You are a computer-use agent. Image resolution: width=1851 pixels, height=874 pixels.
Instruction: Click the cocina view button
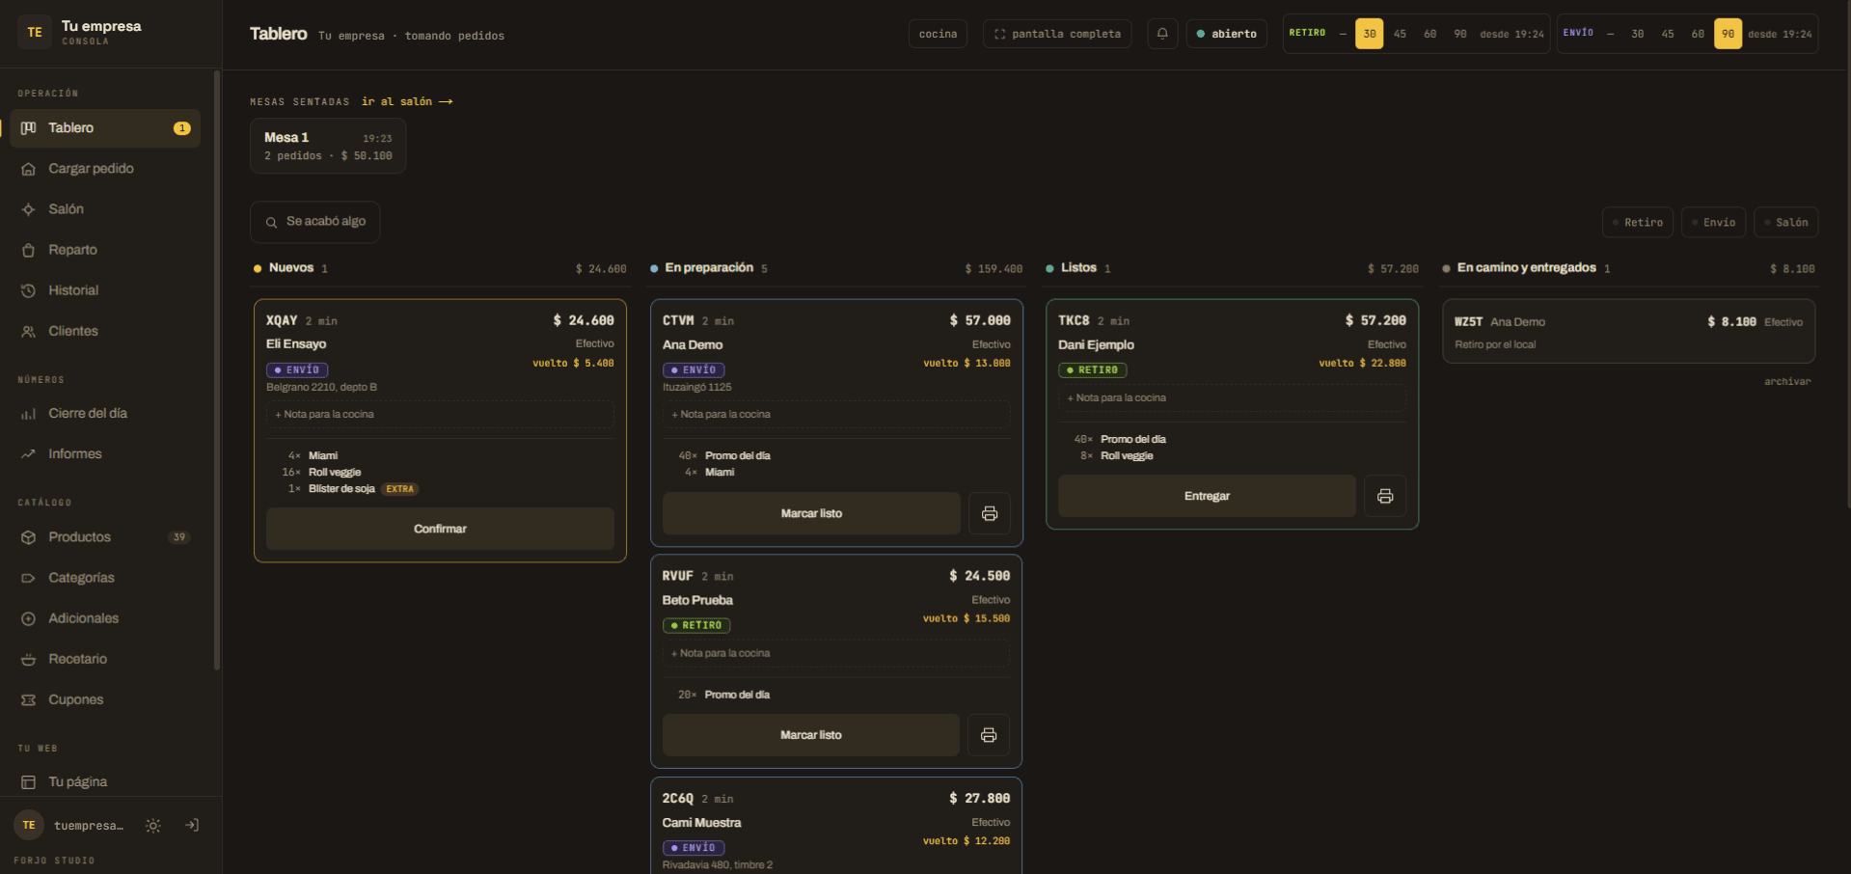[x=938, y=34]
